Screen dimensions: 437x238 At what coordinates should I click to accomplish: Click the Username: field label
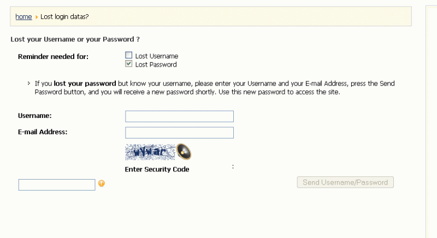click(x=35, y=116)
